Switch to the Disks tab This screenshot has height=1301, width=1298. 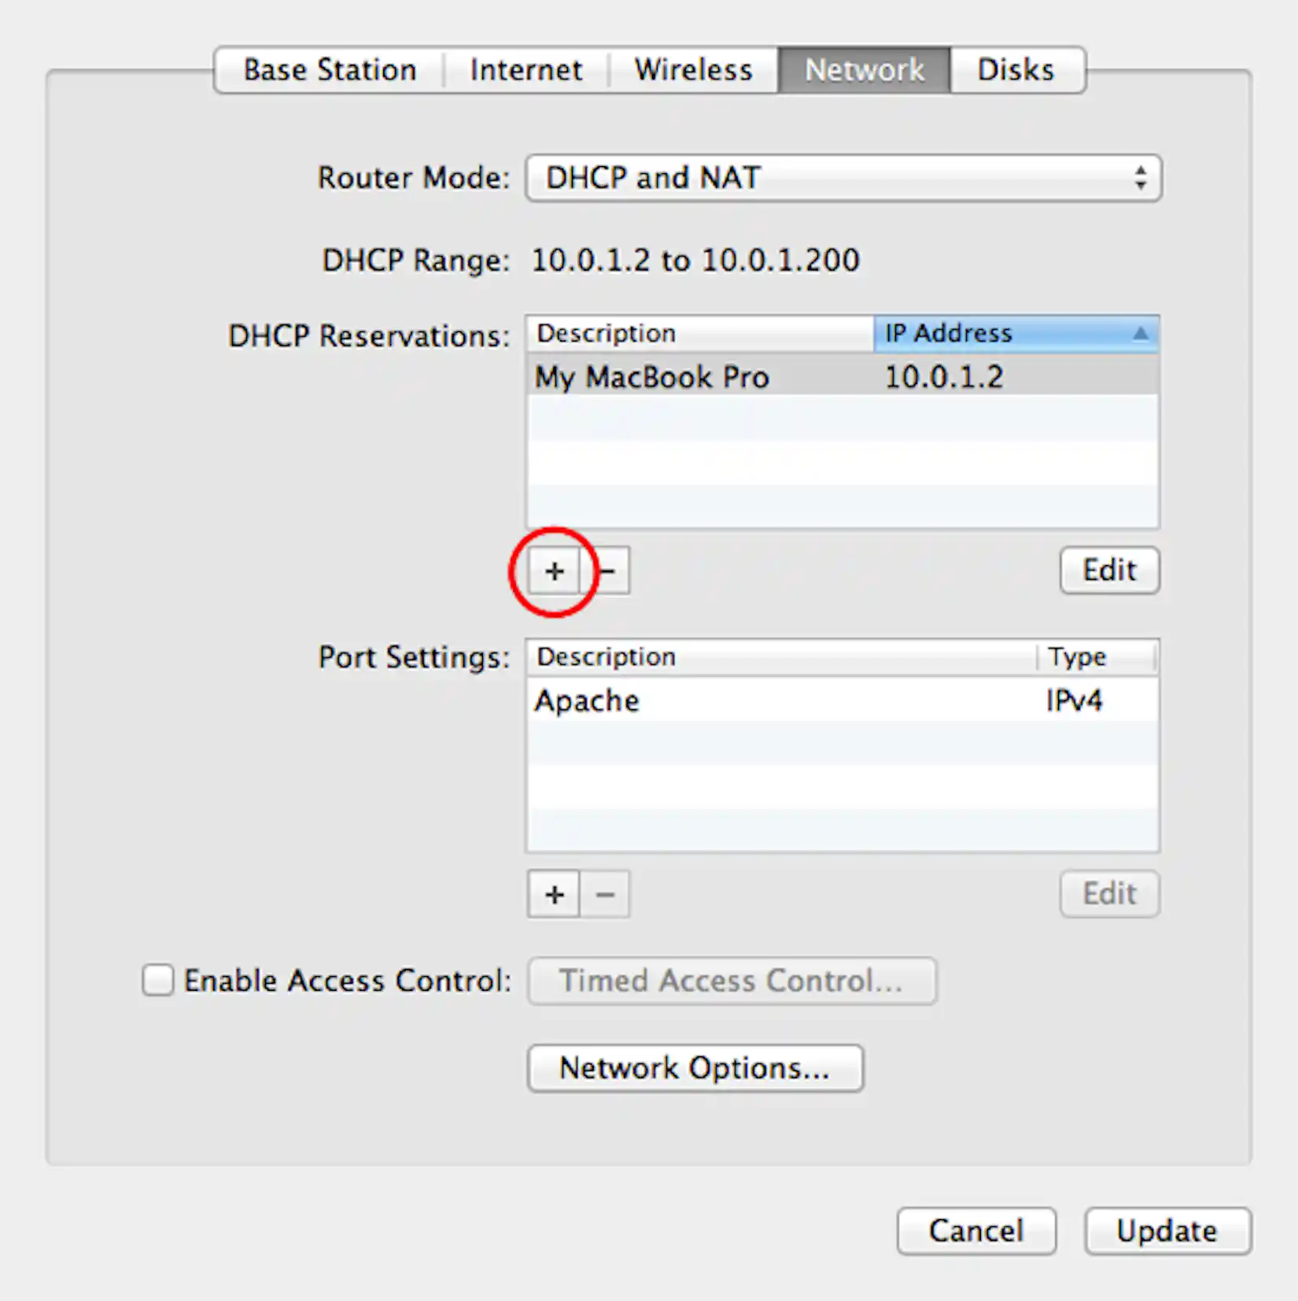point(1016,69)
